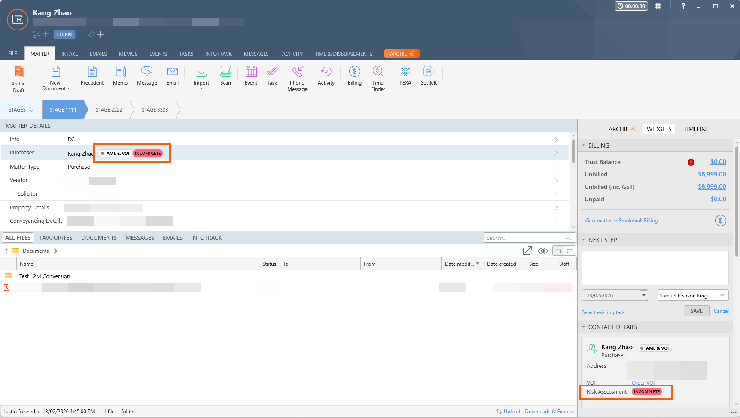The height and width of the screenshot is (418, 740).
Task: Click the Precedent icon in ribbon
Action: point(92,76)
